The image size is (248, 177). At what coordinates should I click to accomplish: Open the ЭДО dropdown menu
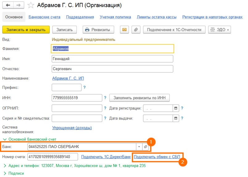(220, 30)
